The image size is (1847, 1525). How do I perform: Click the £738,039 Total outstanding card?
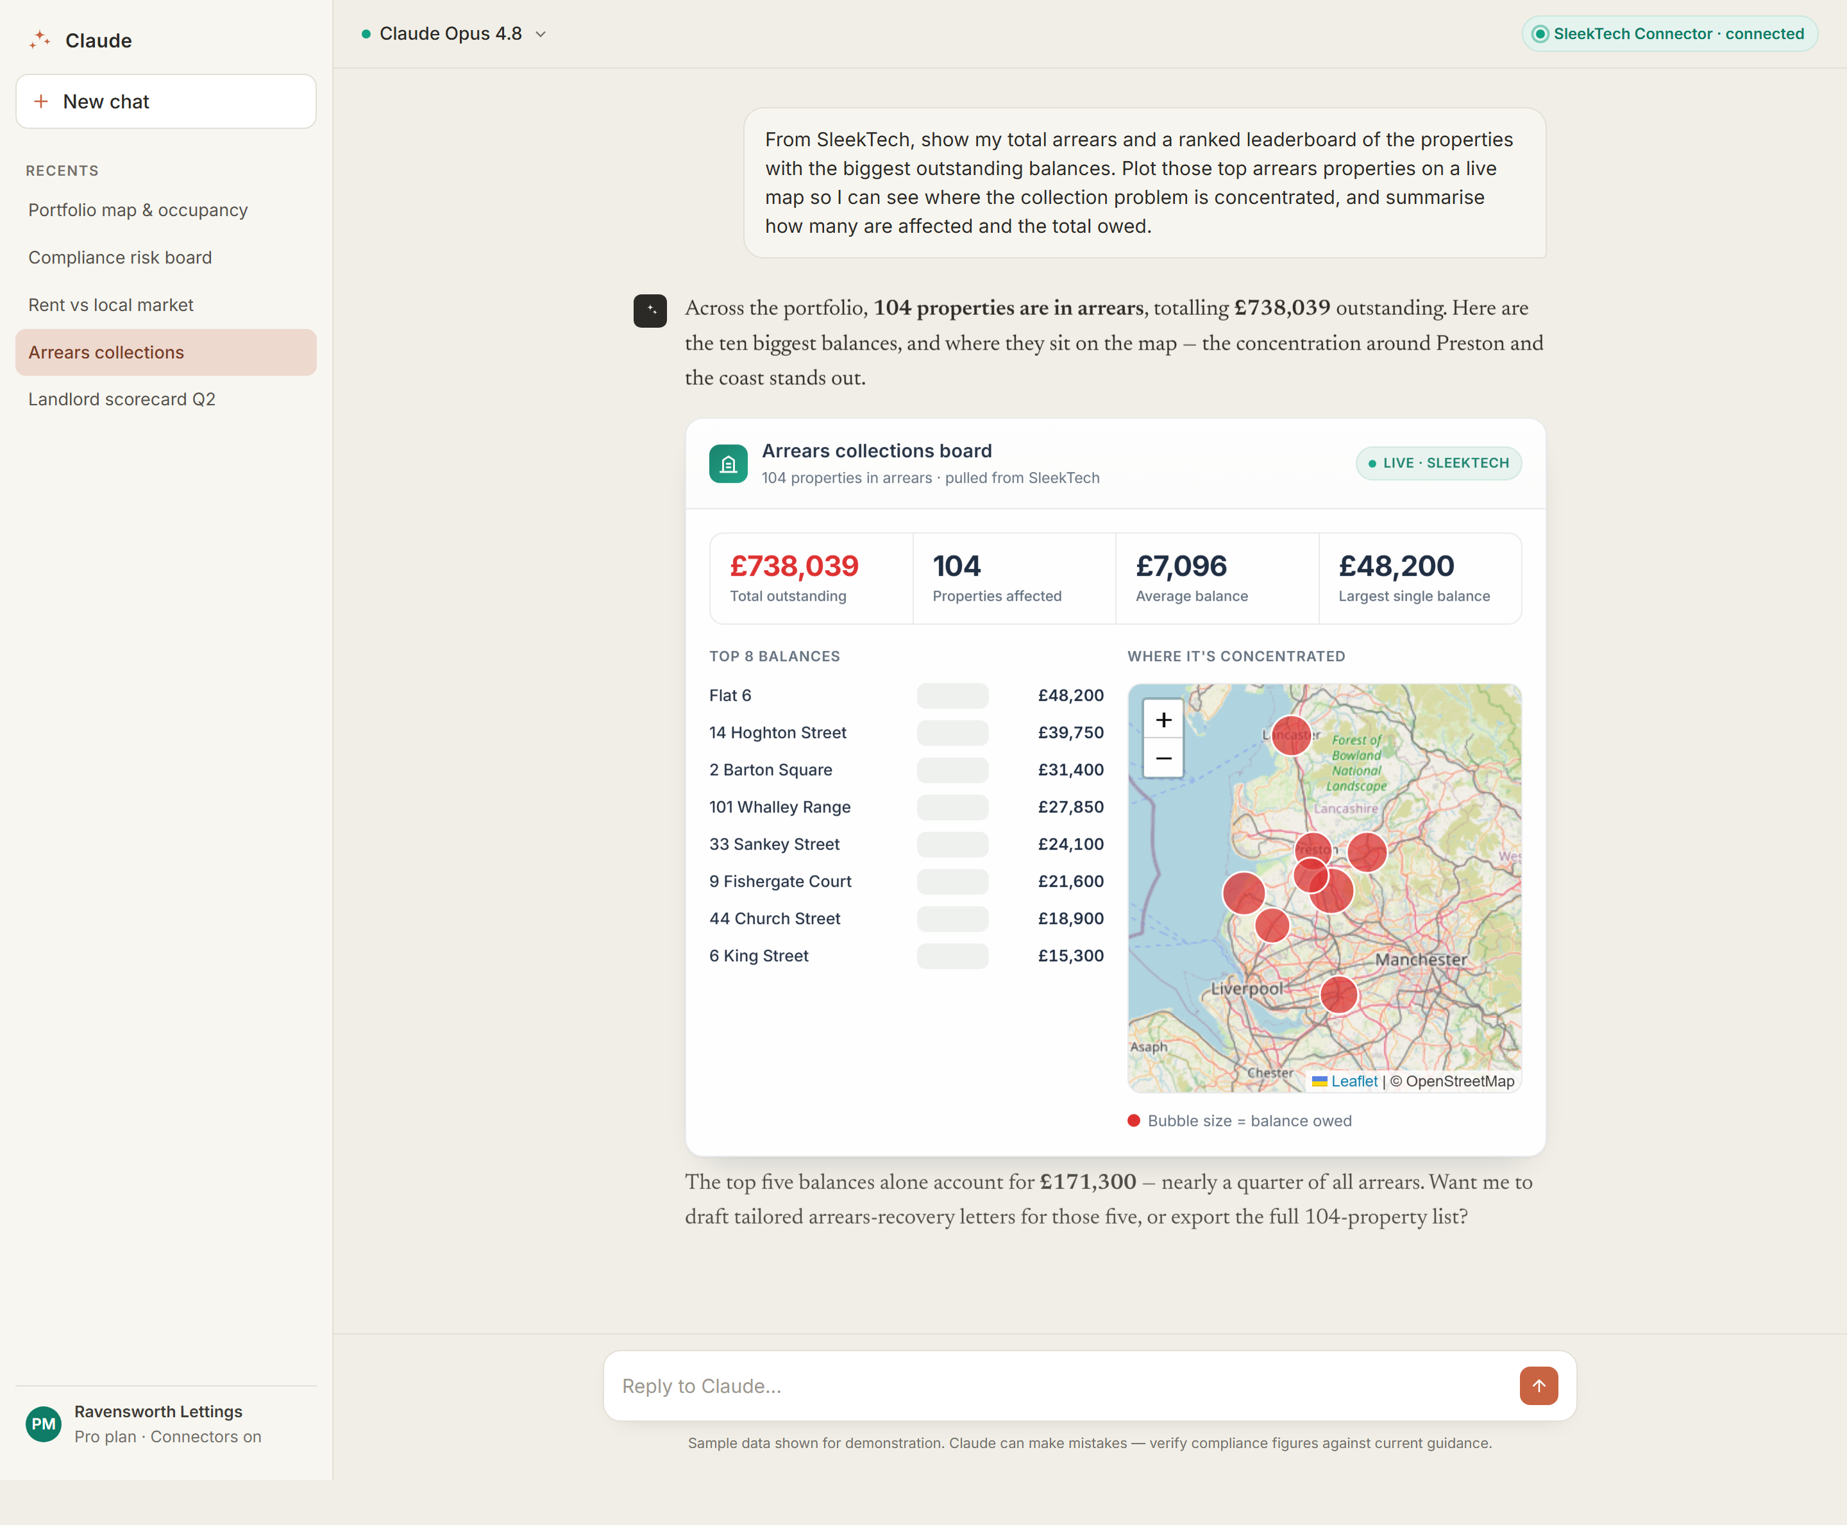pos(811,578)
